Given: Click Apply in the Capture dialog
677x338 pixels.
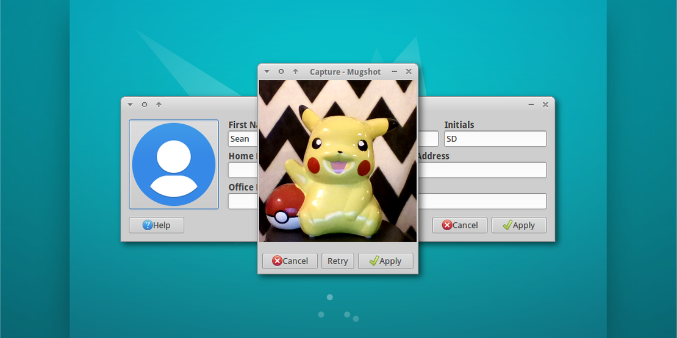Looking at the screenshot, I should point(385,261).
